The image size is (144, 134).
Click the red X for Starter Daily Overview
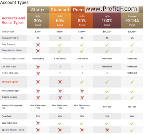click(x=38, y=45)
